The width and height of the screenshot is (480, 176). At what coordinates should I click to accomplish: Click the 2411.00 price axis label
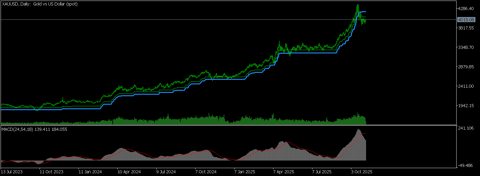click(x=466, y=86)
